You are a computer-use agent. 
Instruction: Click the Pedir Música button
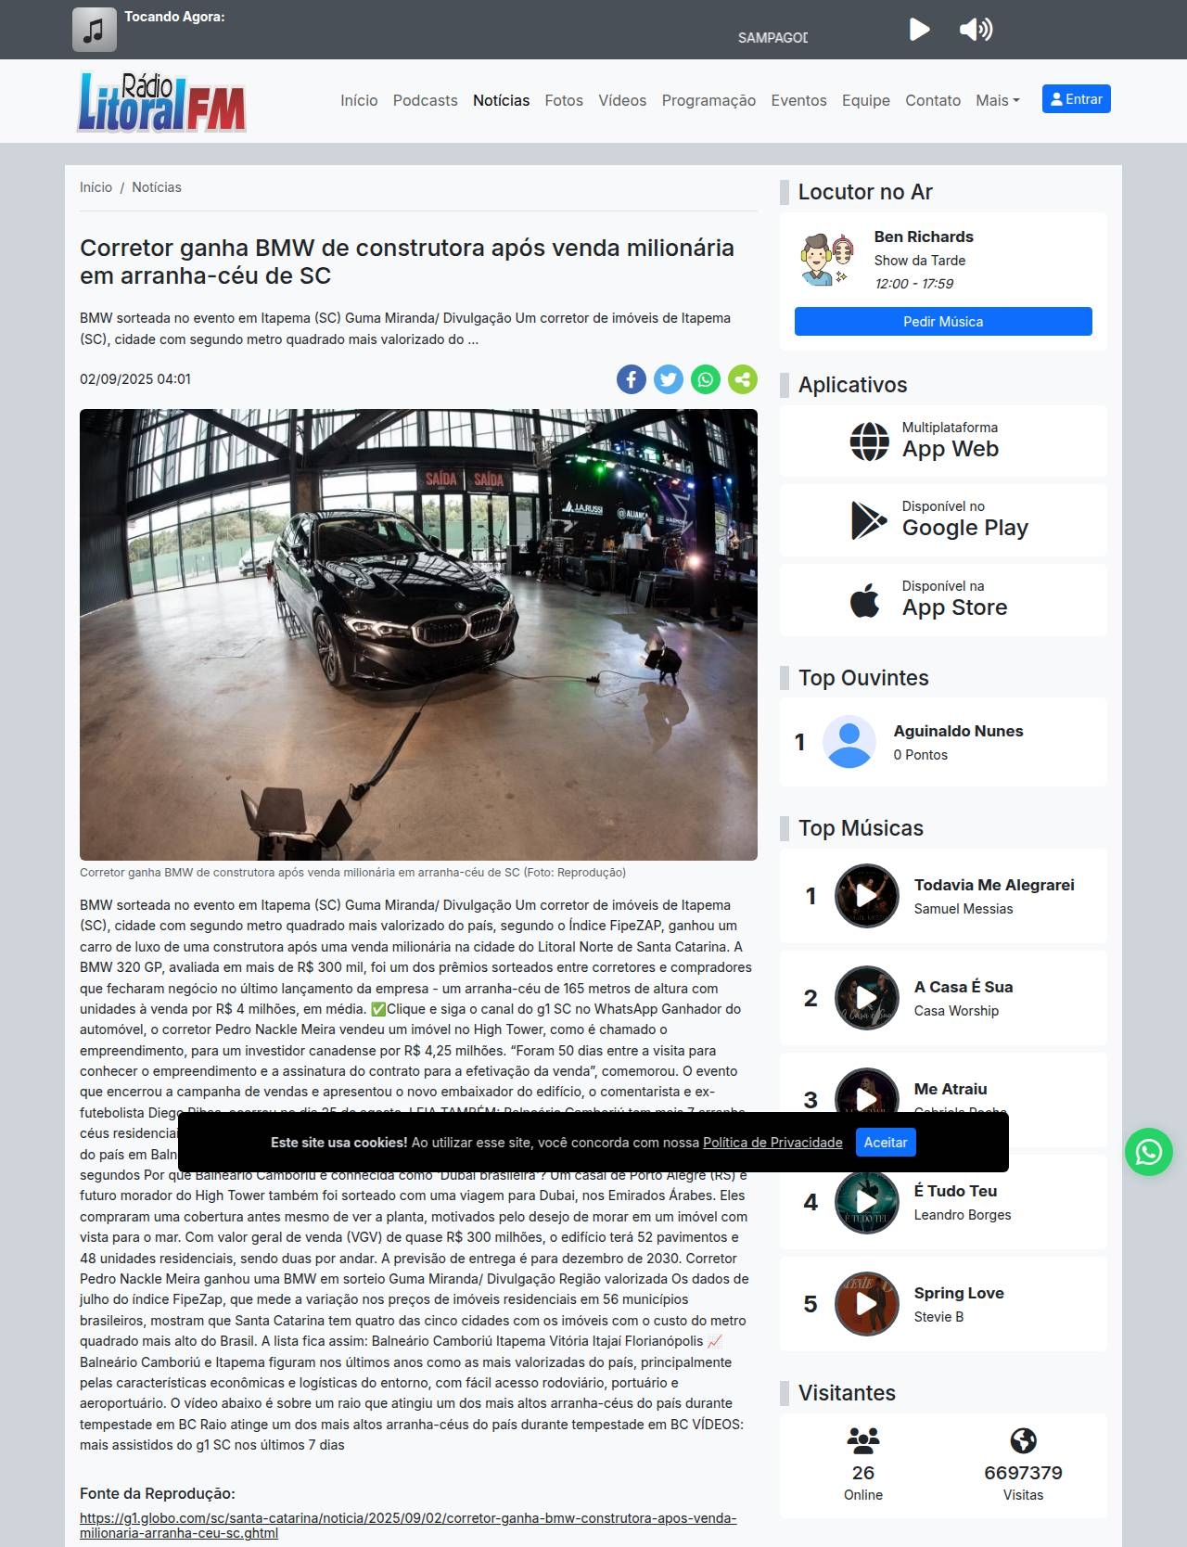pos(943,321)
